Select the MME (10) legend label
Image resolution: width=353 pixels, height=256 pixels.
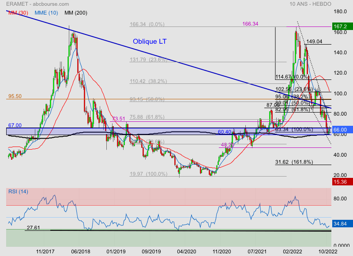tap(46, 13)
